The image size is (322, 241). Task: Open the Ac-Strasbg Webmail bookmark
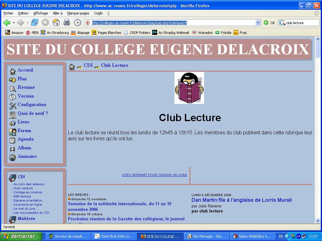[x=170, y=33]
